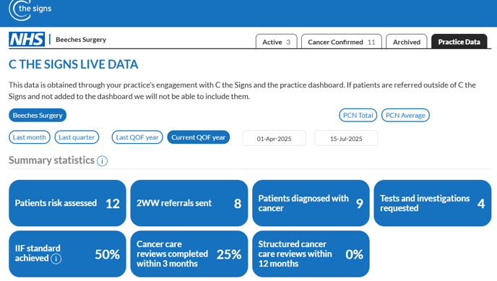This screenshot has width=497, height=281.
Task: Click the IIF standard achieved info icon
Action: 56,259
